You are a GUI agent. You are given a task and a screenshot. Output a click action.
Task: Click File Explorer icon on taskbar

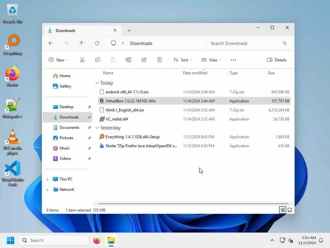point(111,240)
